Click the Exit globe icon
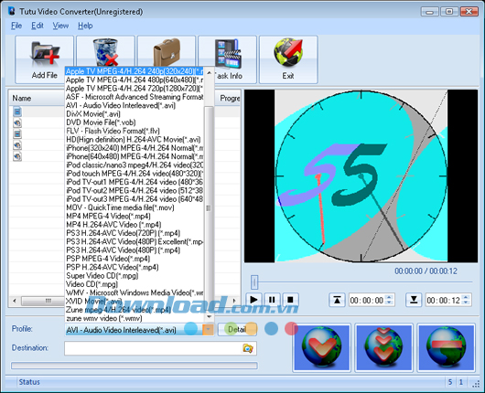 coord(288,52)
